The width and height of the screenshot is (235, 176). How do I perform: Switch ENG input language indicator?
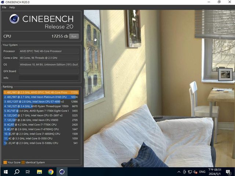202,172
